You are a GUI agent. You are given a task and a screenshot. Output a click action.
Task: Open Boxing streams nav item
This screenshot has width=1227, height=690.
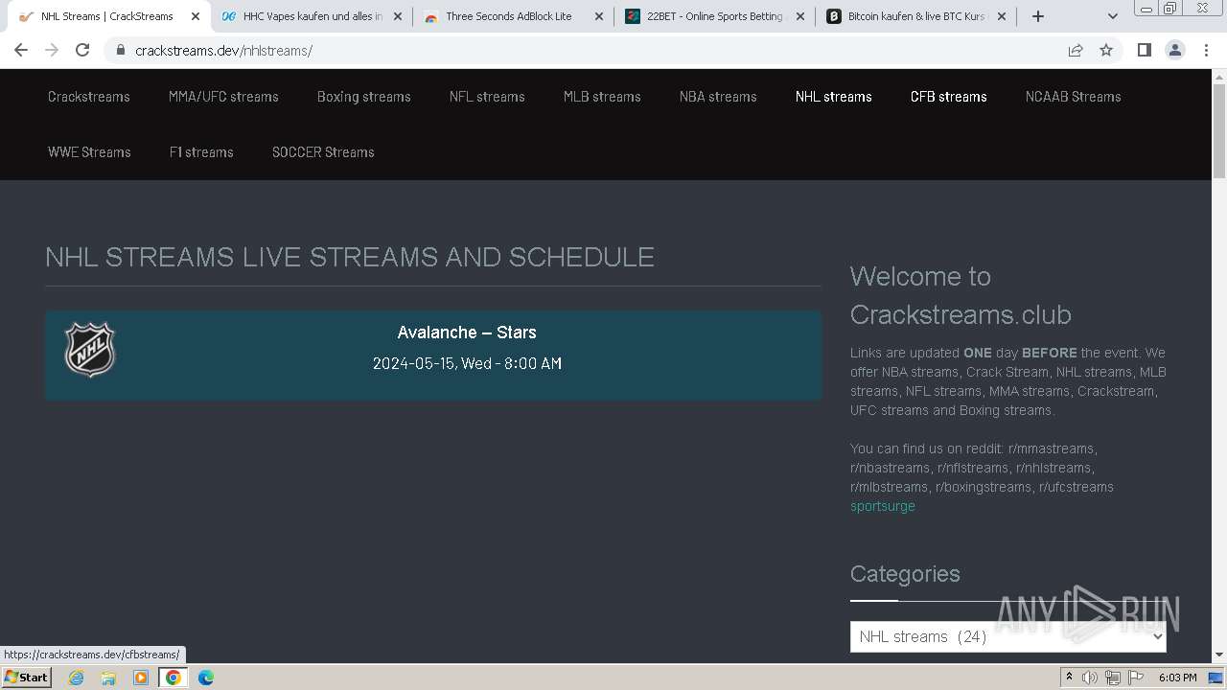(x=364, y=97)
